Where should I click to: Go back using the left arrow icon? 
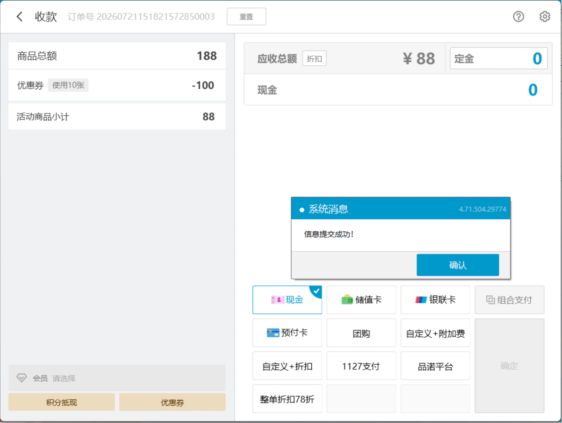tap(20, 17)
